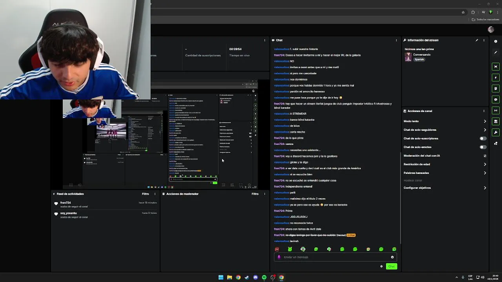The height and width of the screenshot is (282, 502).
Task: Click the AI Mod badge on the deleted message
Action: [x=351, y=235]
